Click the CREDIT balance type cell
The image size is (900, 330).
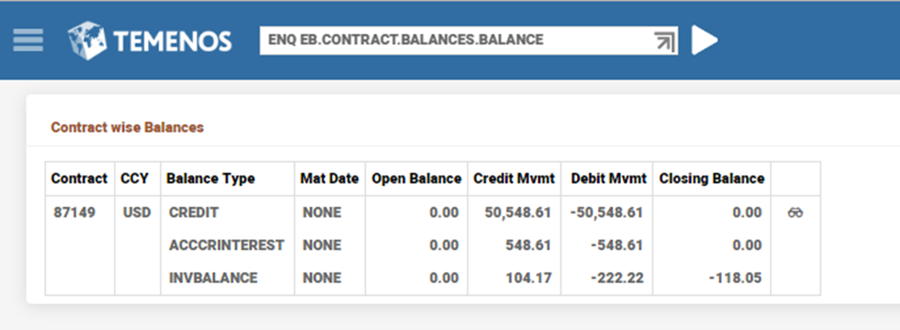point(194,213)
